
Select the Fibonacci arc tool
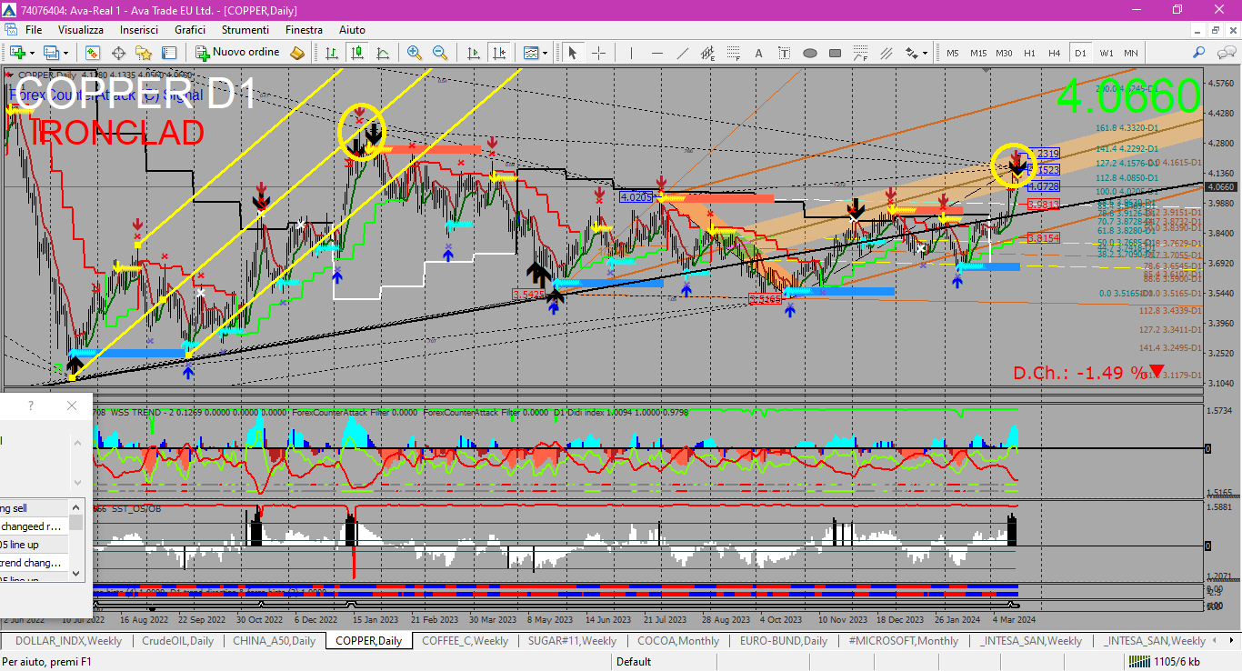click(860, 53)
